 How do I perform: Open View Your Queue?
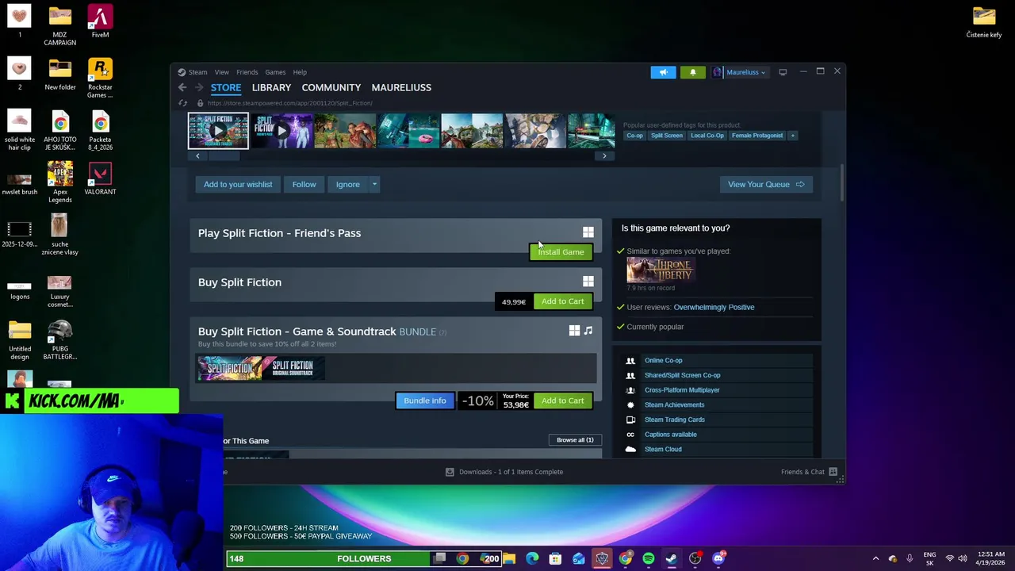[765, 184]
